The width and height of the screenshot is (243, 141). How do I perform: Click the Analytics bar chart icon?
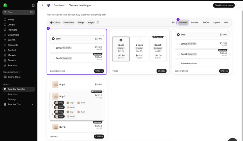5,65
